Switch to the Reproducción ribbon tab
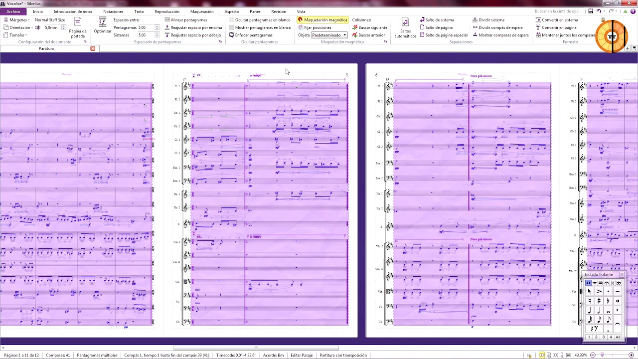 point(167,11)
